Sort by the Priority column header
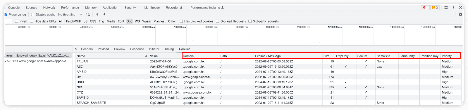This screenshot has height=110, width=468. 451,56
